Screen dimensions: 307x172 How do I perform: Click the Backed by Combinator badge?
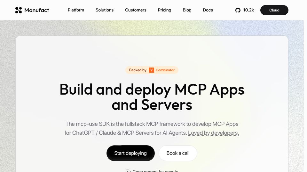(152, 70)
